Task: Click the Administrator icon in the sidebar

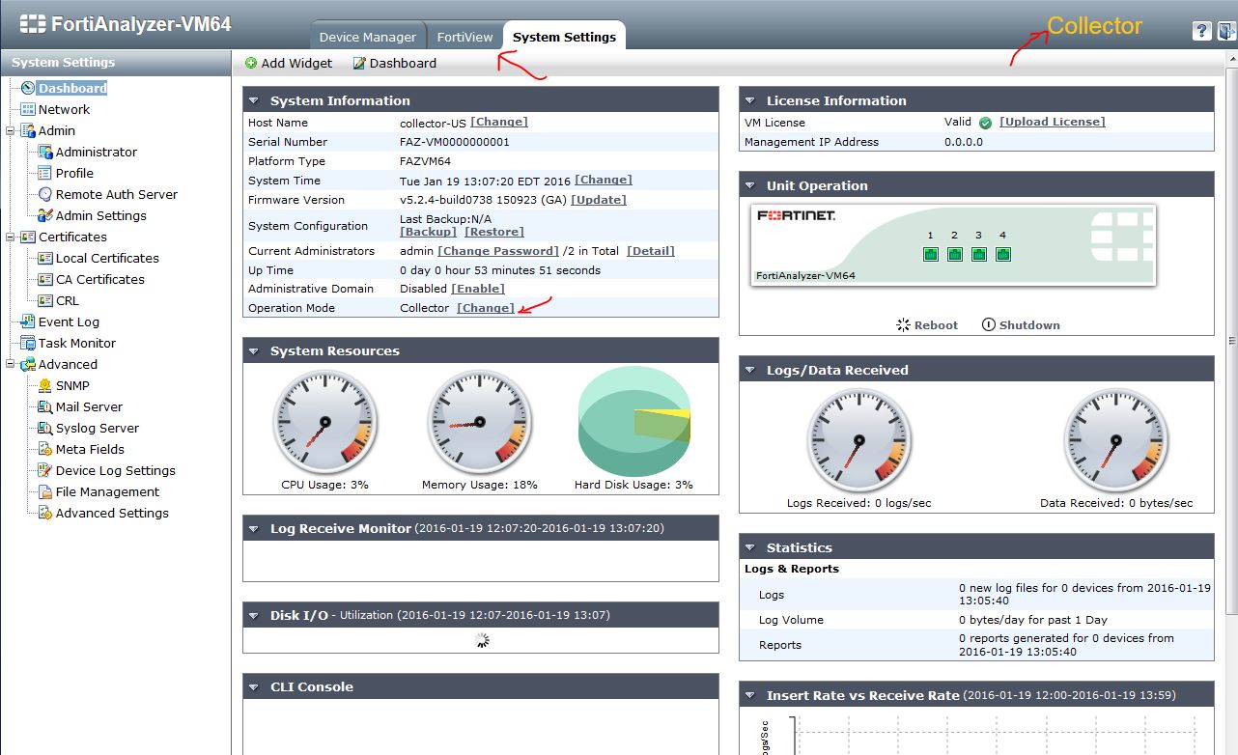Action: pos(44,152)
